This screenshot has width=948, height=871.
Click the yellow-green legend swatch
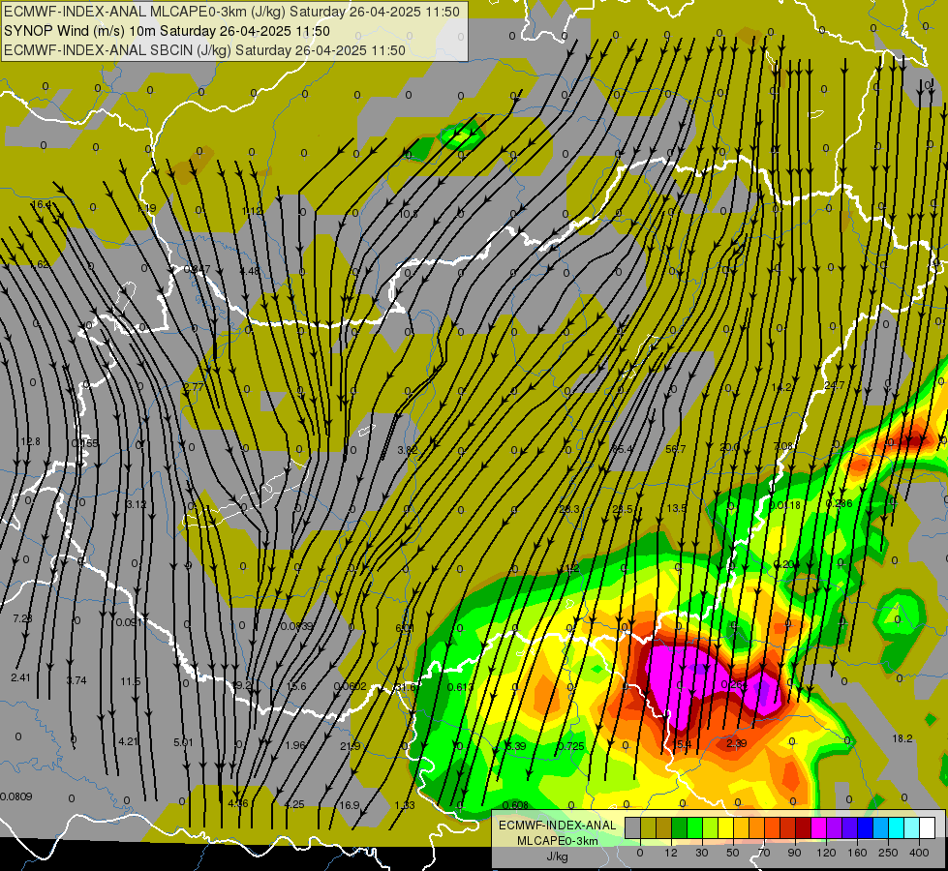711,827
